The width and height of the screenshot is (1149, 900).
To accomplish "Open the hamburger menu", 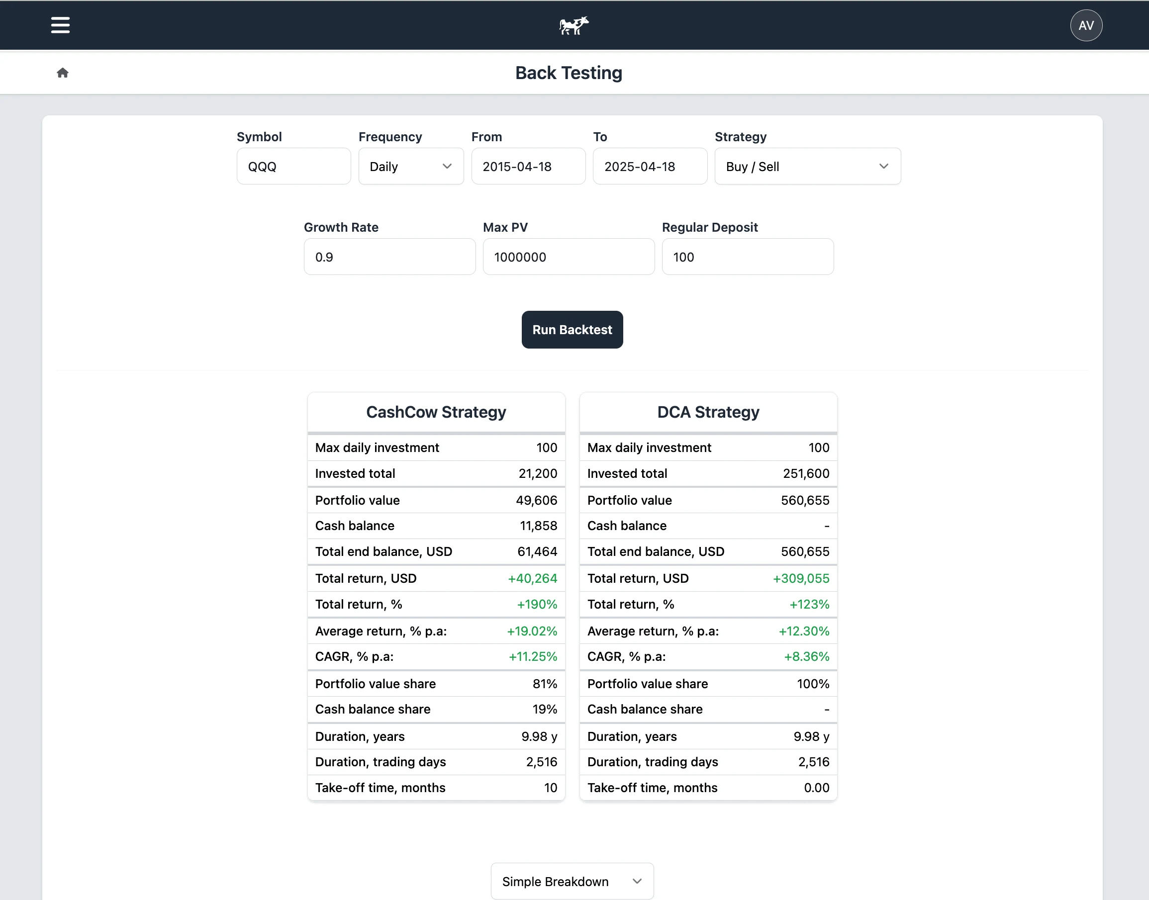I will pos(60,25).
